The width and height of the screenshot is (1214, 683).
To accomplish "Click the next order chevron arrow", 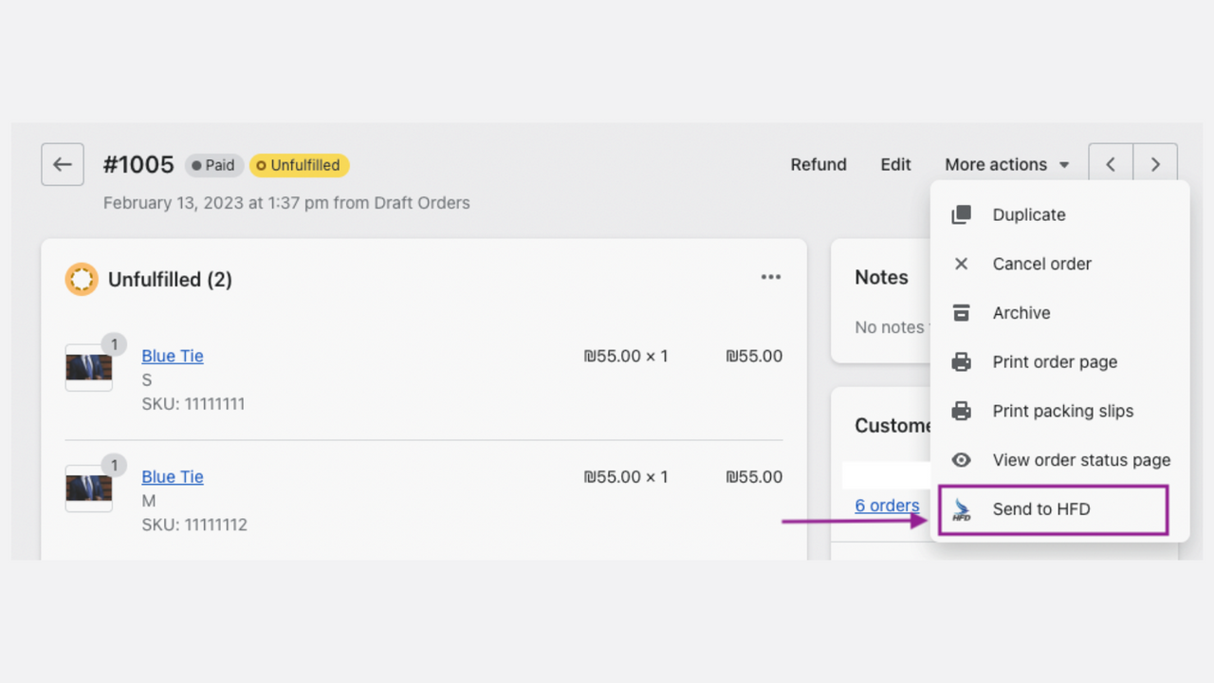I will (x=1155, y=163).
